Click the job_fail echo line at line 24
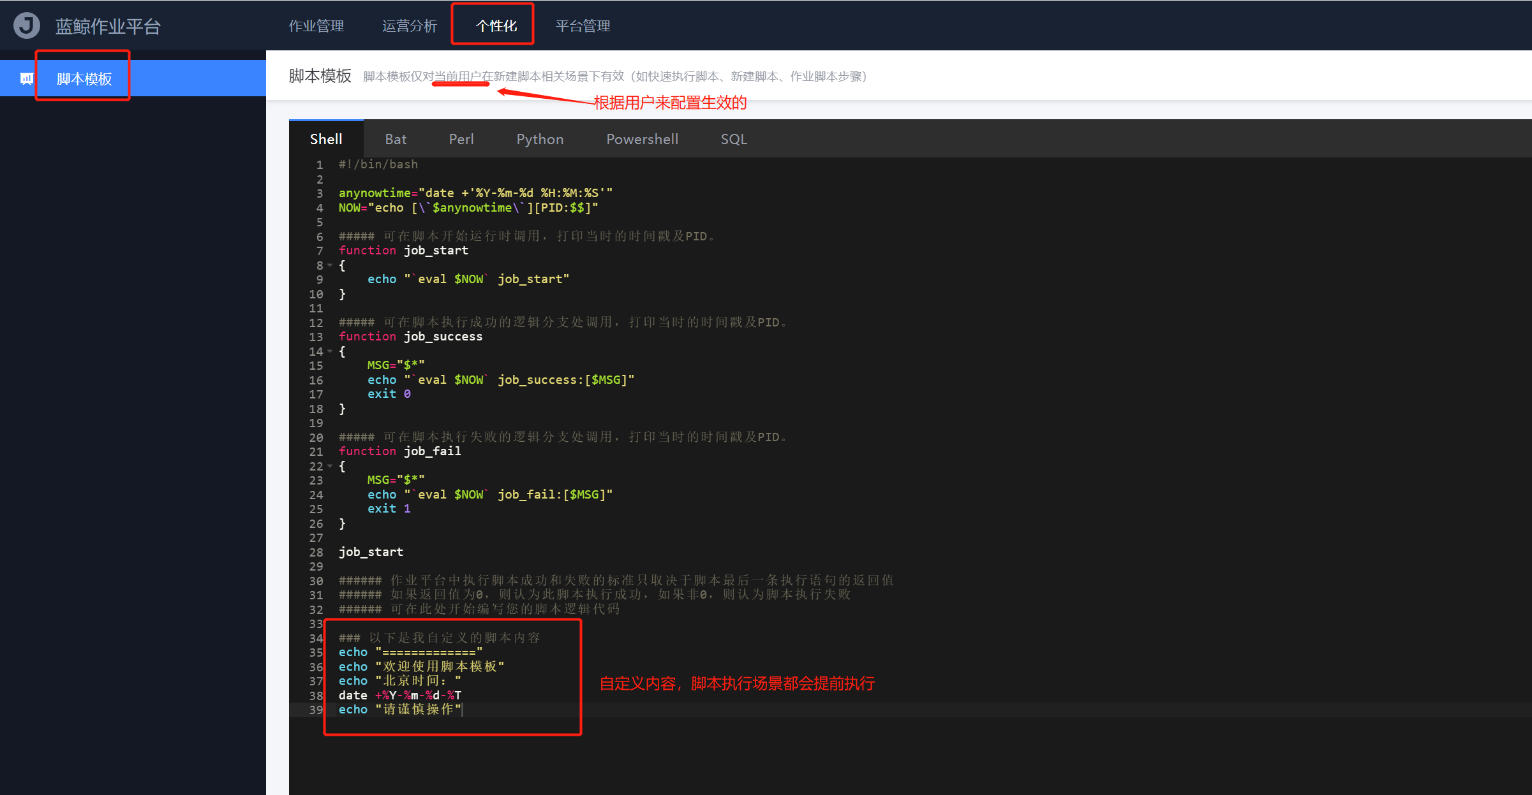 (490, 495)
